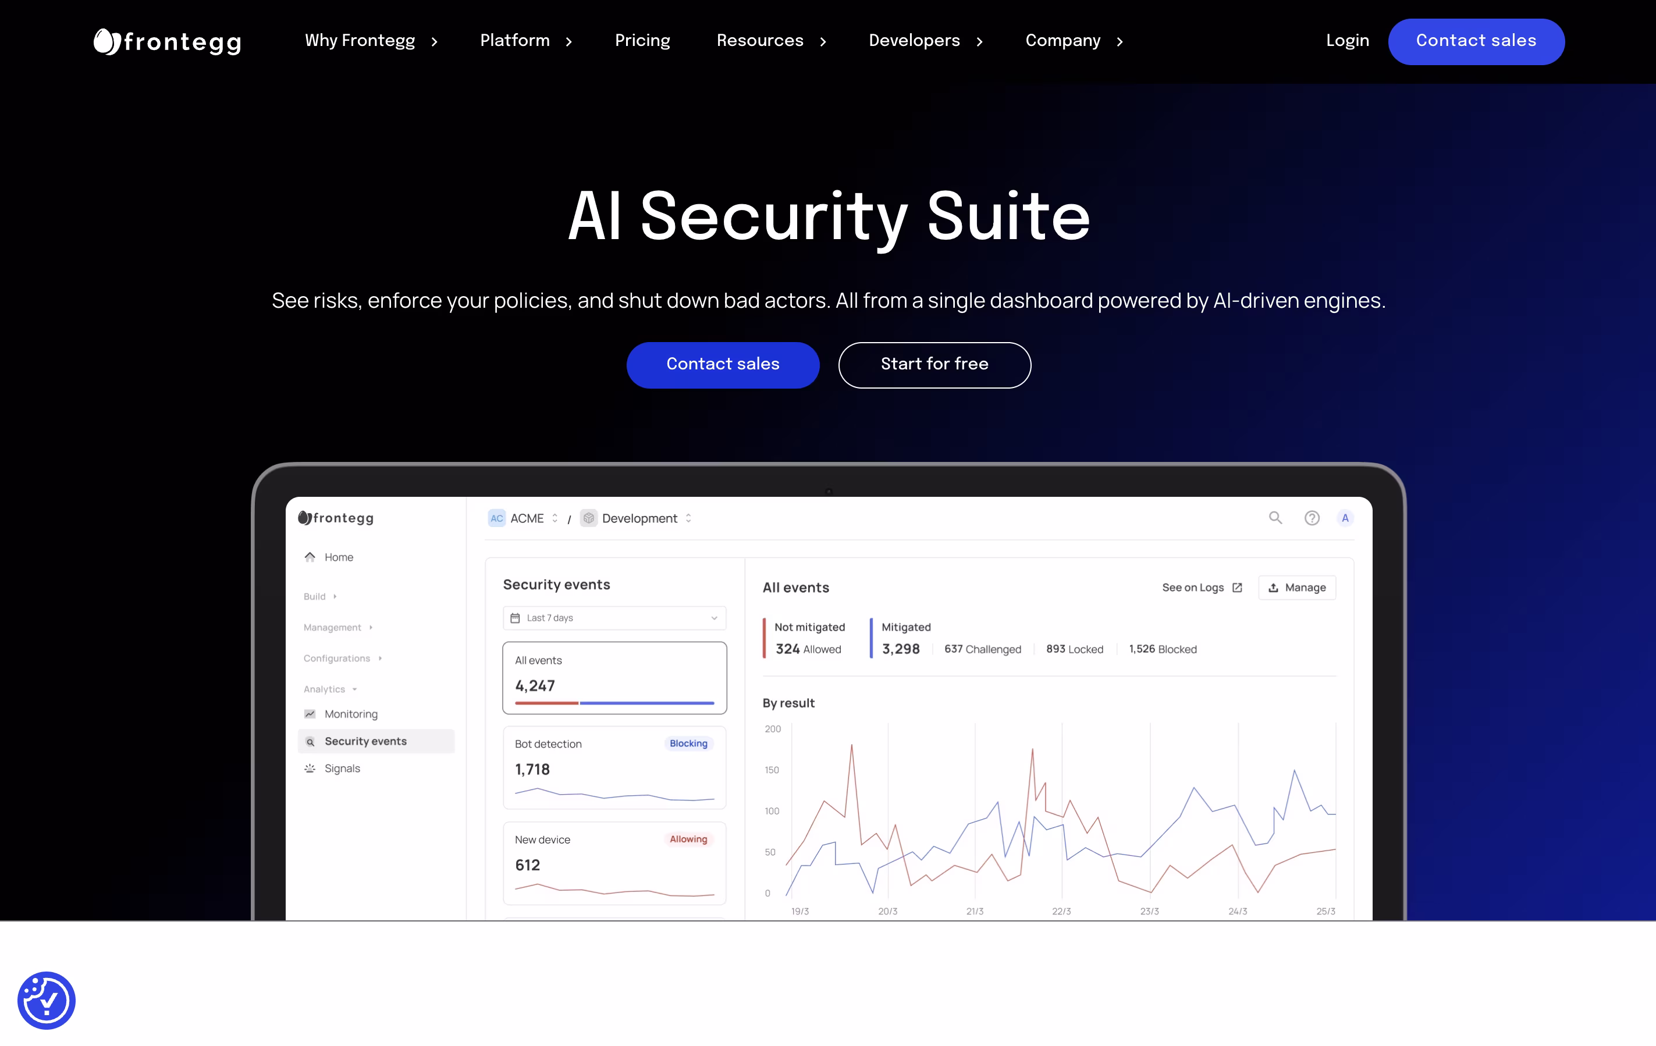Click the Start for free button
The height and width of the screenshot is (1046, 1656).
934,365
